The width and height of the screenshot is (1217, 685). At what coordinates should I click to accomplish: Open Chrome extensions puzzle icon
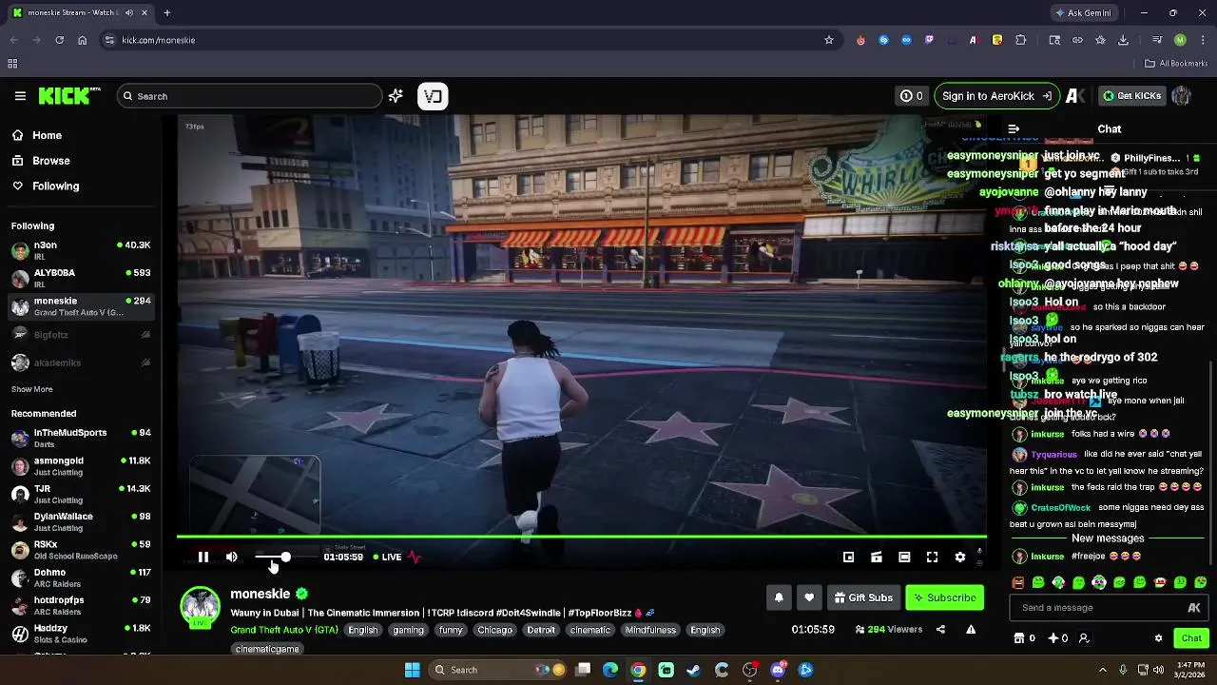[1021, 40]
